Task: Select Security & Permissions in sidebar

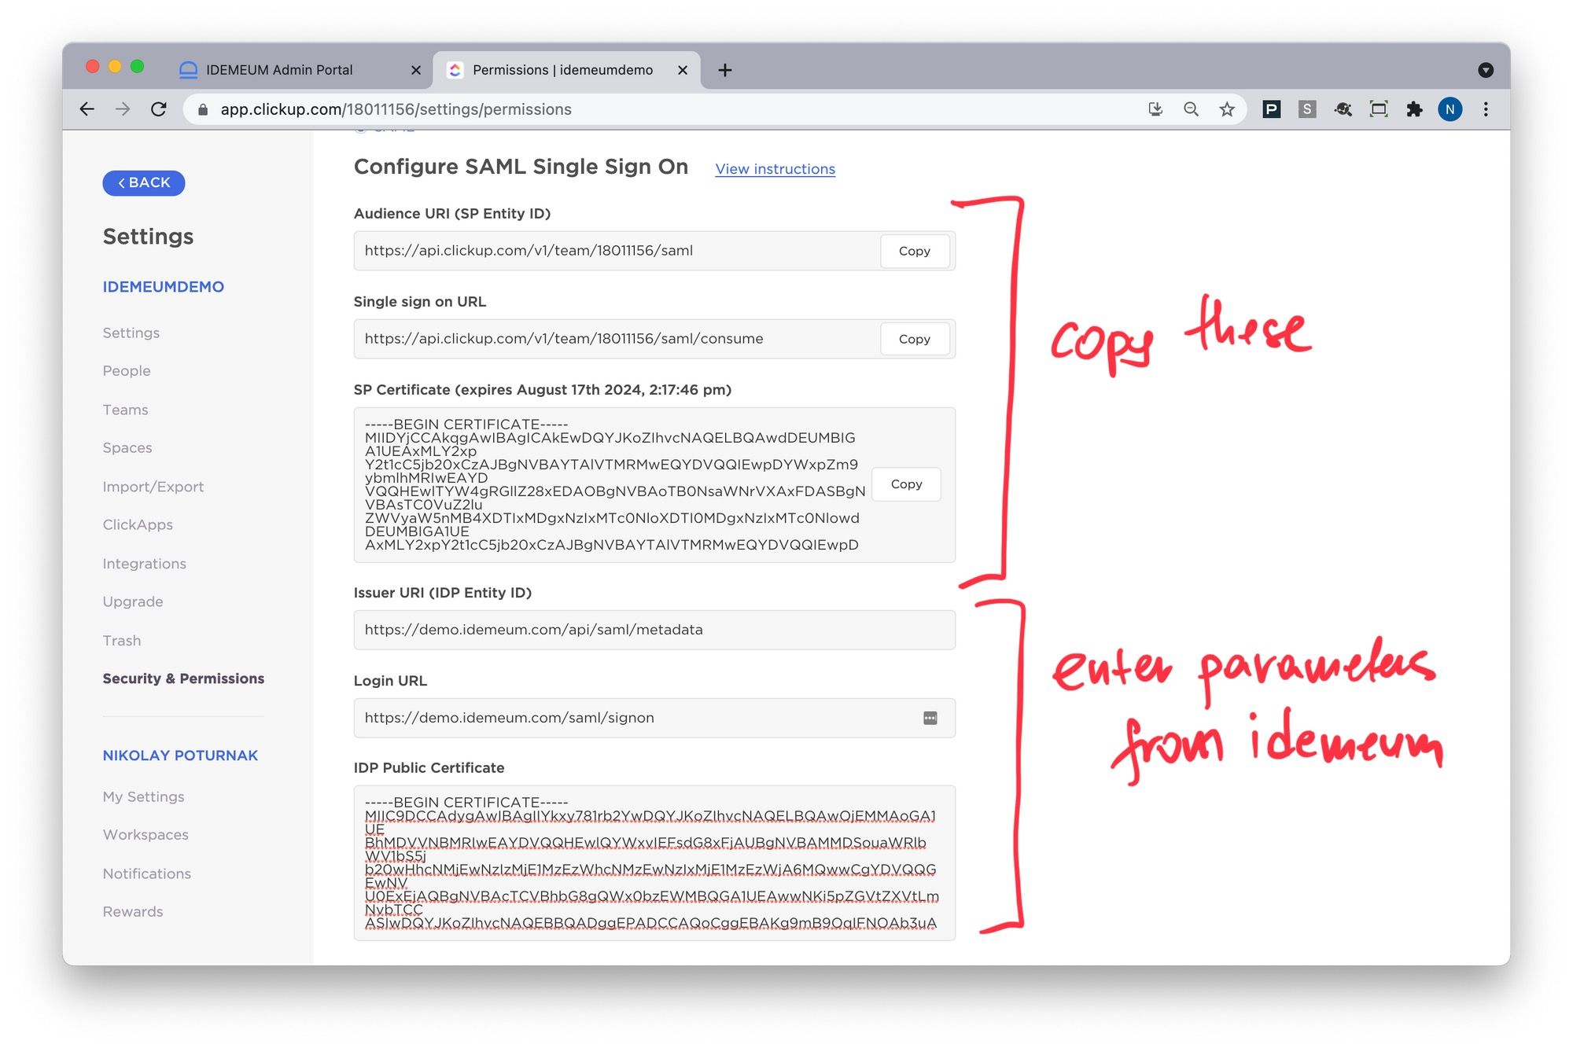Action: [x=183, y=678]
